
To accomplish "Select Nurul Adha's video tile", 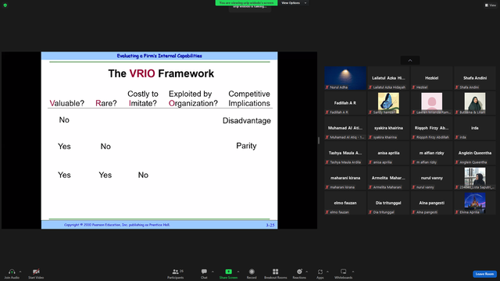I will click(345, 78).
